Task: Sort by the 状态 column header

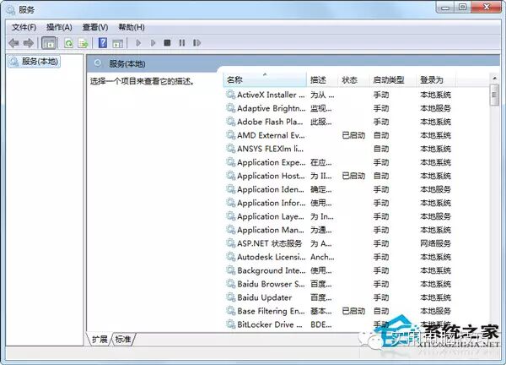Action: point(353,80)
